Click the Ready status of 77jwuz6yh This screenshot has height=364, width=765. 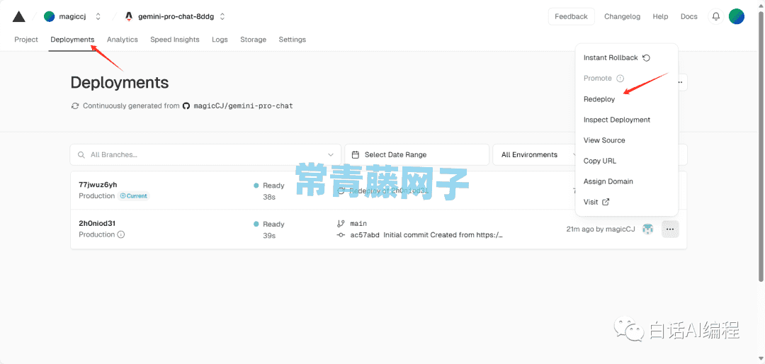(269, 186)
